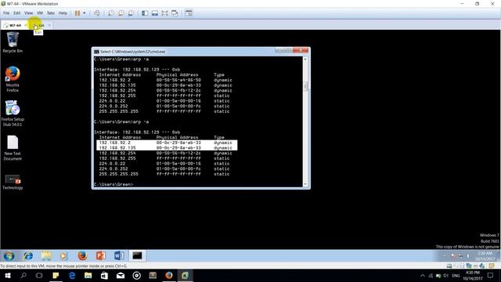The width and height of the screenshot is (501, 282).
Task: Click VMware status bar hard disk icon
Action: [449, 266]
